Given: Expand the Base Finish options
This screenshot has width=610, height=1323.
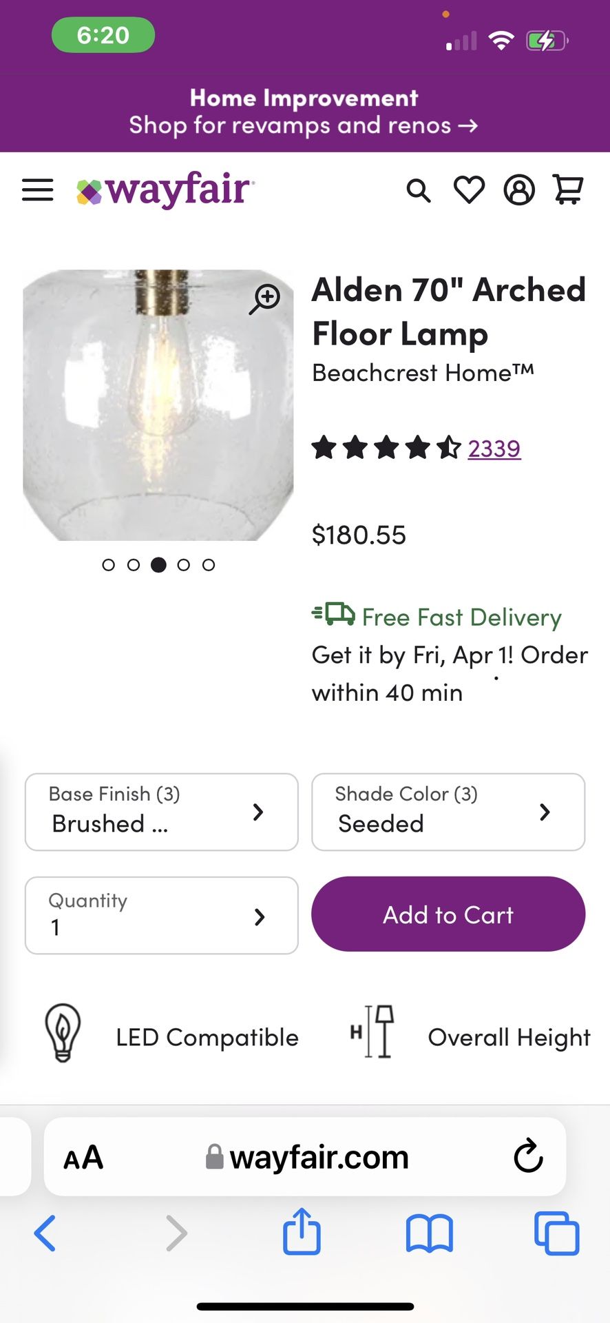Looking at the screenshot, I should click(161, 812).
